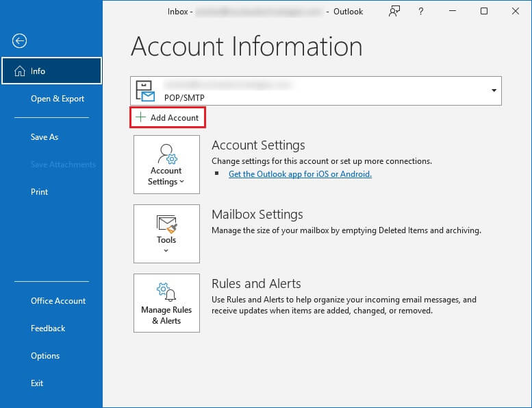
Task: Follow the Get the Outlook app link
Action: [x=300, y=174]
